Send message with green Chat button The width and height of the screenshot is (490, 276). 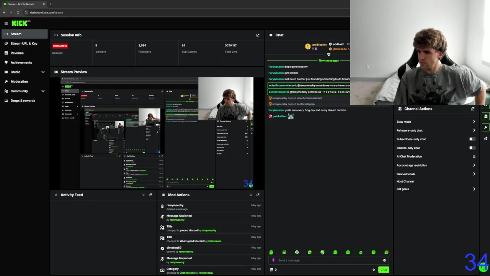384,269
